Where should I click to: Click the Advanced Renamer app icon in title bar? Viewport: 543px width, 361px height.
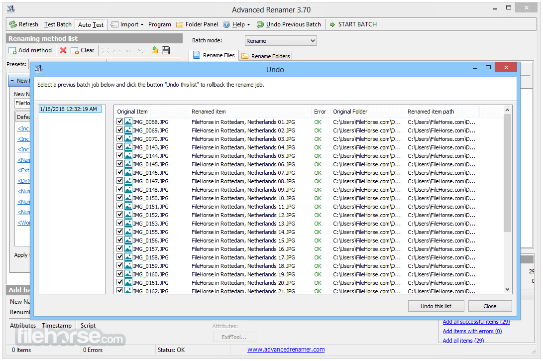tap(11, 9)
